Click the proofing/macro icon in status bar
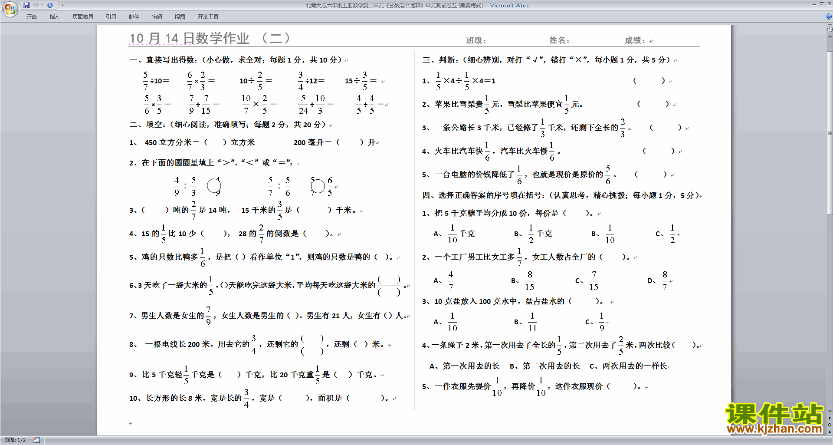Screen dimensions: 833x445 [x=37, y=440]
